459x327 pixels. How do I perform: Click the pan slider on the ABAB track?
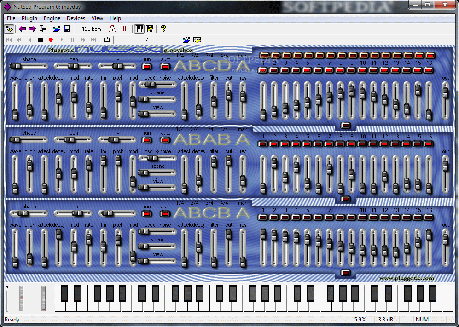pyautogui.click(x=73, y=140)
